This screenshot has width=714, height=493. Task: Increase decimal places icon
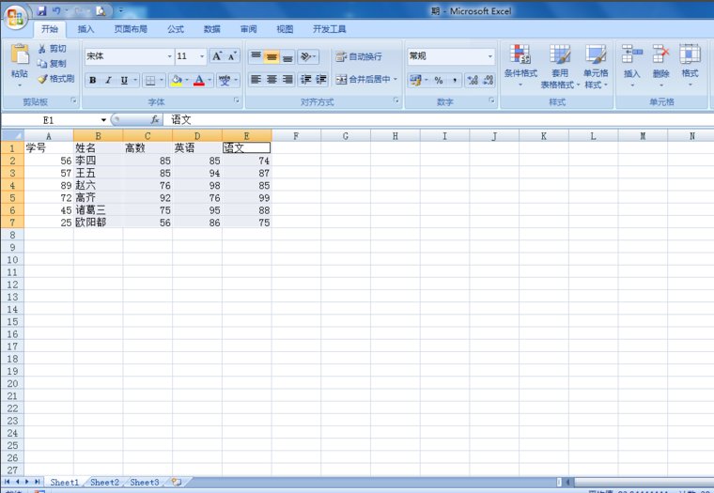click(x=473, y=81)
